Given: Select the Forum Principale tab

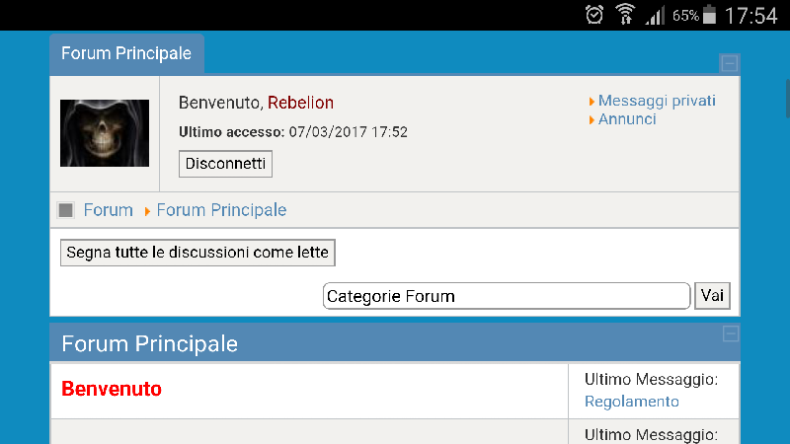Looking at the screenshot, I should [126, 53].
